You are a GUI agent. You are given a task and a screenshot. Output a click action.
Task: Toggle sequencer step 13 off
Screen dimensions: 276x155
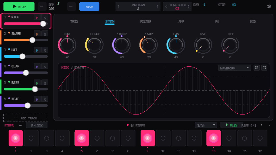coord(214,138)
